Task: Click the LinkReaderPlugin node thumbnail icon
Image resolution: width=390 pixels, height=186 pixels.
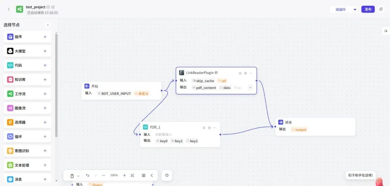Action: point(182,72)
